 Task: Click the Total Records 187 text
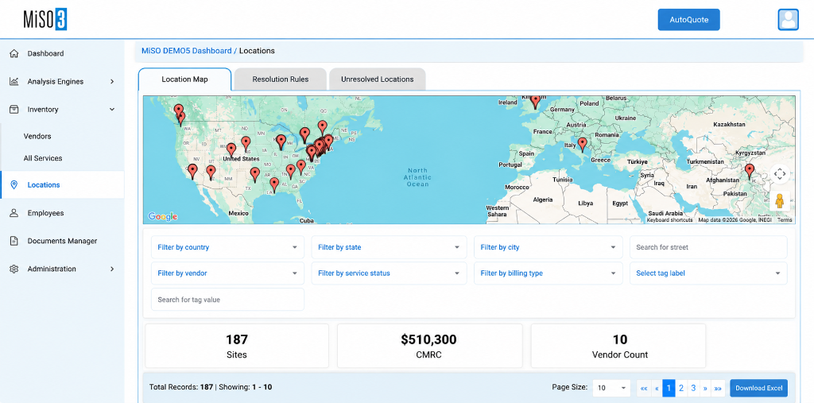(181, 387)
